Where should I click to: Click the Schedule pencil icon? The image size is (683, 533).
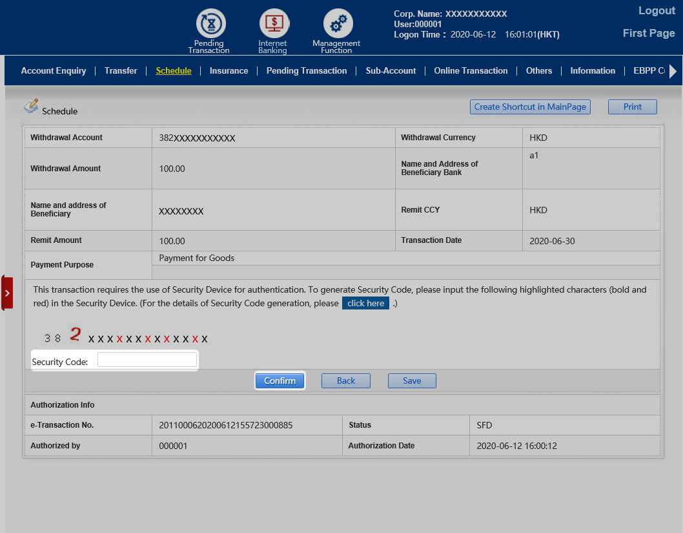[31, 106]
